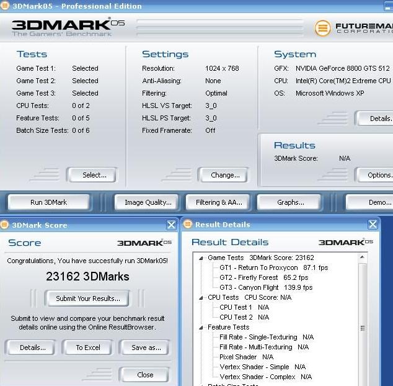The height and width of the screenshot is (386, 393).
Task: Click the 3DMark05 title bar app icon
Action: [4, 6]
